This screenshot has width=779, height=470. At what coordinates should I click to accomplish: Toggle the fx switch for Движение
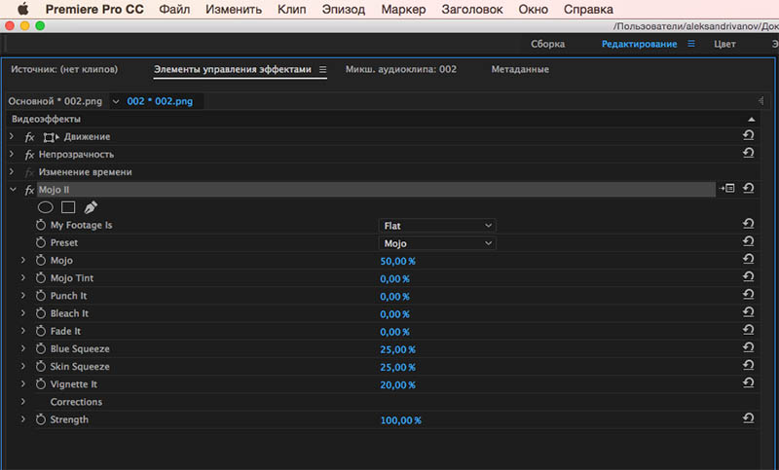(29, 137)
